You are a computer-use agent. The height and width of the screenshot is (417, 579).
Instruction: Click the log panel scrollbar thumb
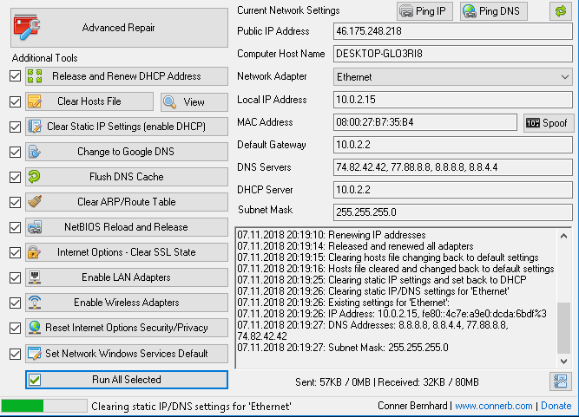(563, 328)
